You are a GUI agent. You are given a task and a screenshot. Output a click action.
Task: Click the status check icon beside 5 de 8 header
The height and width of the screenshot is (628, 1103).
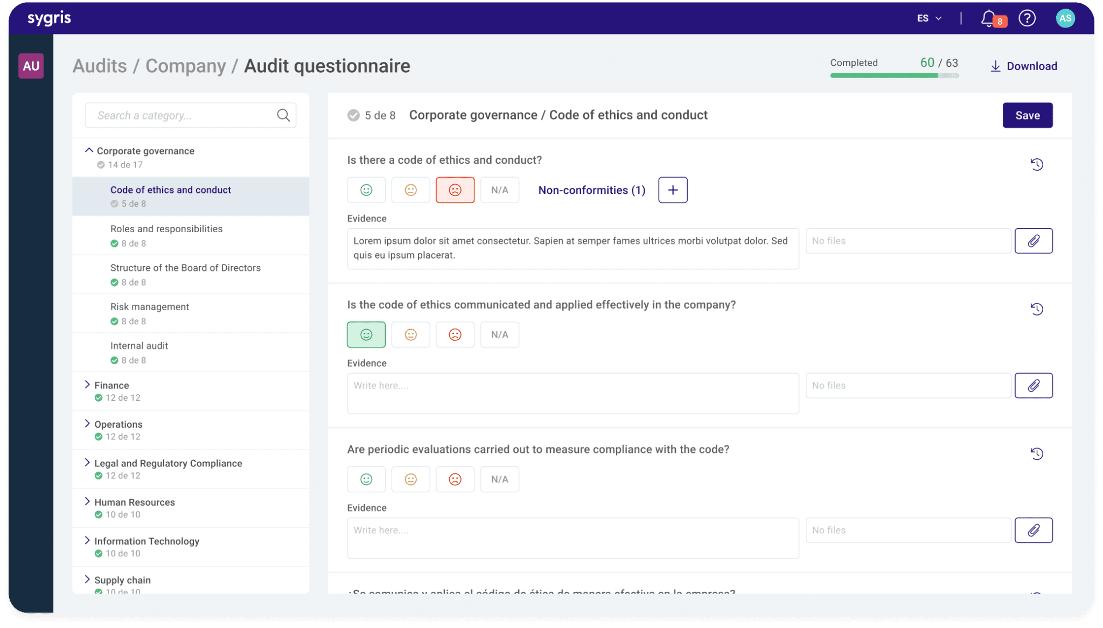point(353,115)
